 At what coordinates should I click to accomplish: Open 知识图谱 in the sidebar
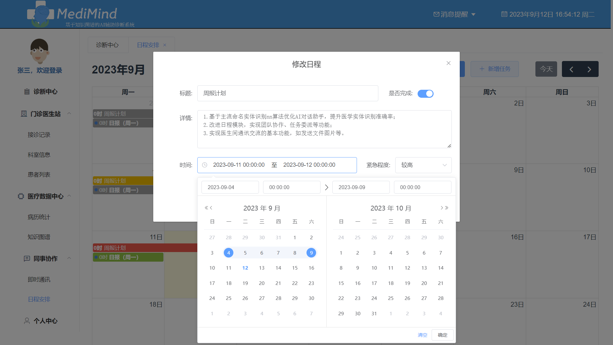point(39,237)
